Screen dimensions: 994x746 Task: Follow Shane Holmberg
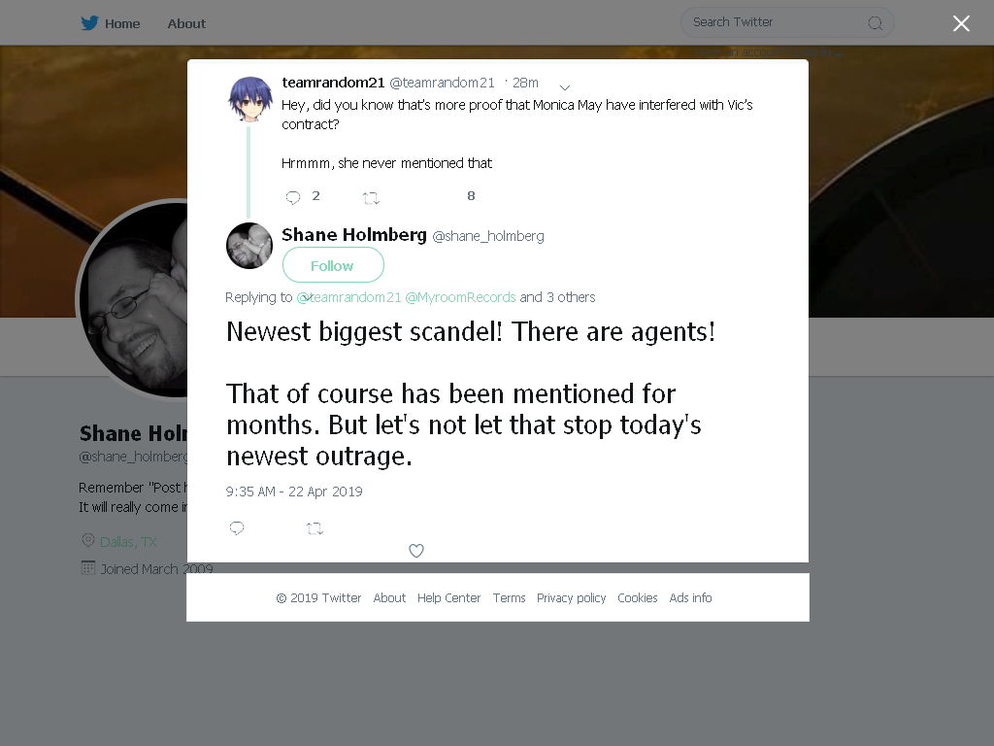333,265
